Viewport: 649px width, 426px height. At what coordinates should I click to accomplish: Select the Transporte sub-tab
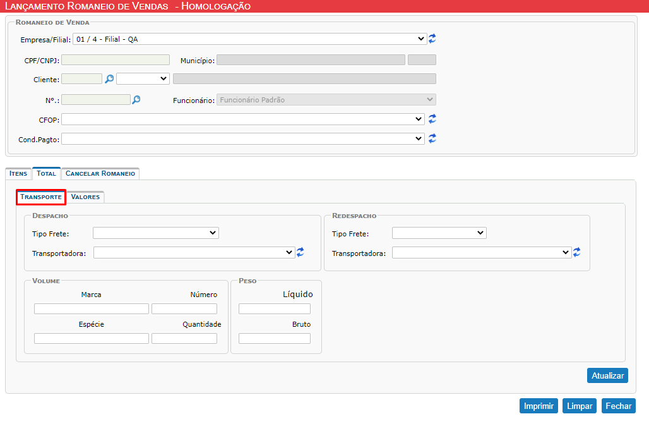tap(41, 197)
